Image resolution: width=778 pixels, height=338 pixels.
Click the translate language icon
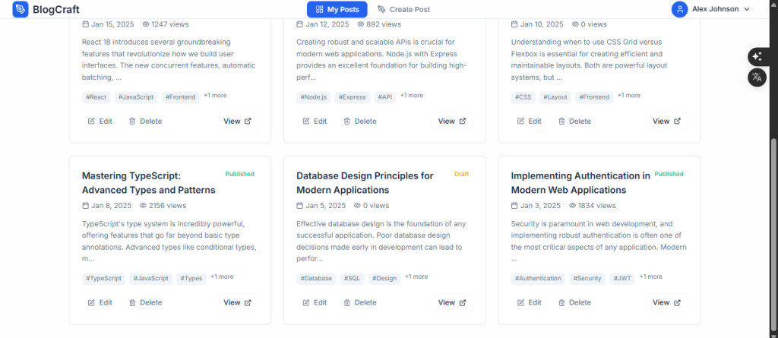[757, 77]
